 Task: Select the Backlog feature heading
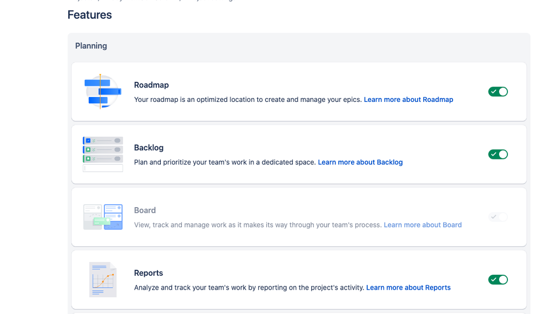[x=149, y=147]
